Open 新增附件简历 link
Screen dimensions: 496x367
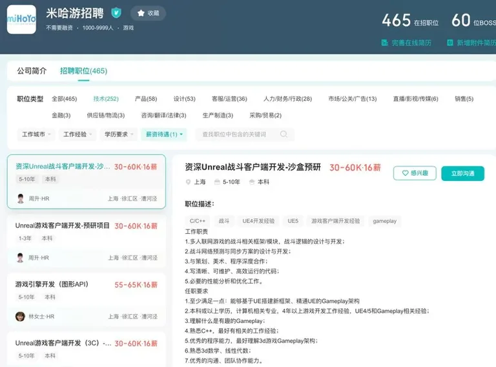[471, 43]
